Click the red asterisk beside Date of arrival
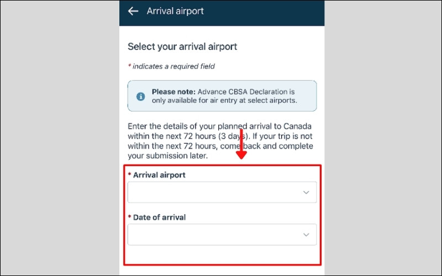 130,217
